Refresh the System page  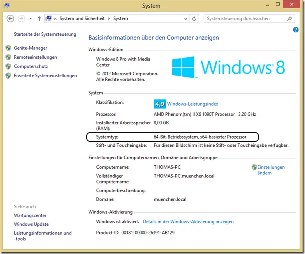[194, 19]
